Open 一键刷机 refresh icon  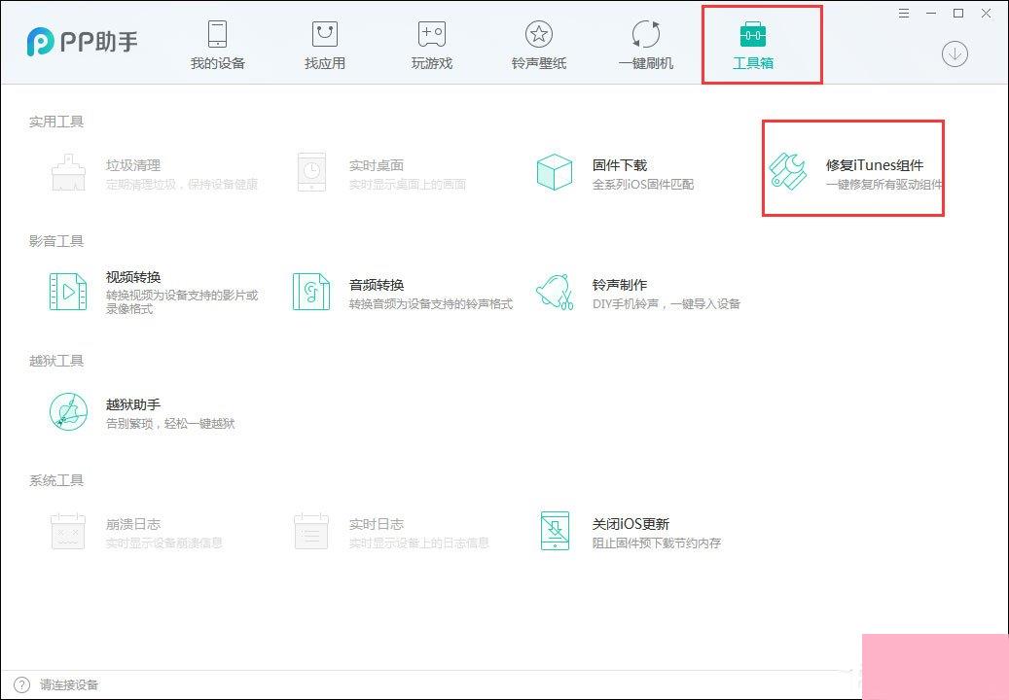(x=645, y=34)
